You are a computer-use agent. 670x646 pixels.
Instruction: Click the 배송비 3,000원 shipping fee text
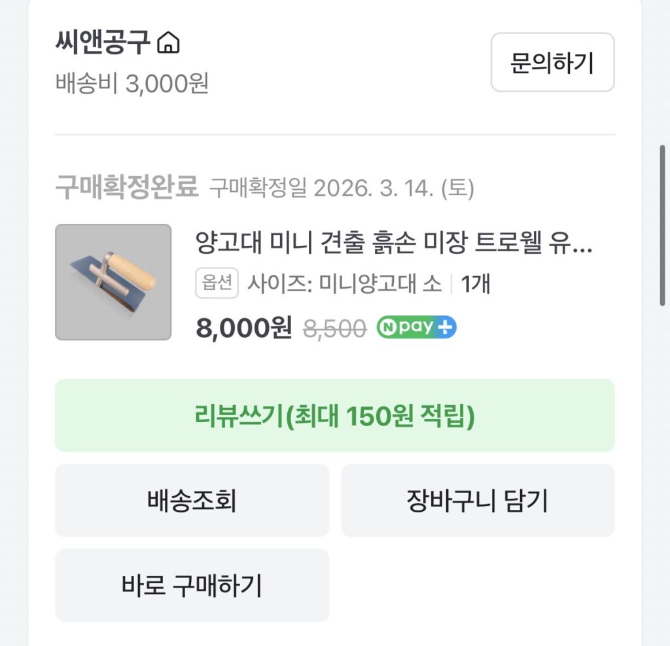coord(132,83)
